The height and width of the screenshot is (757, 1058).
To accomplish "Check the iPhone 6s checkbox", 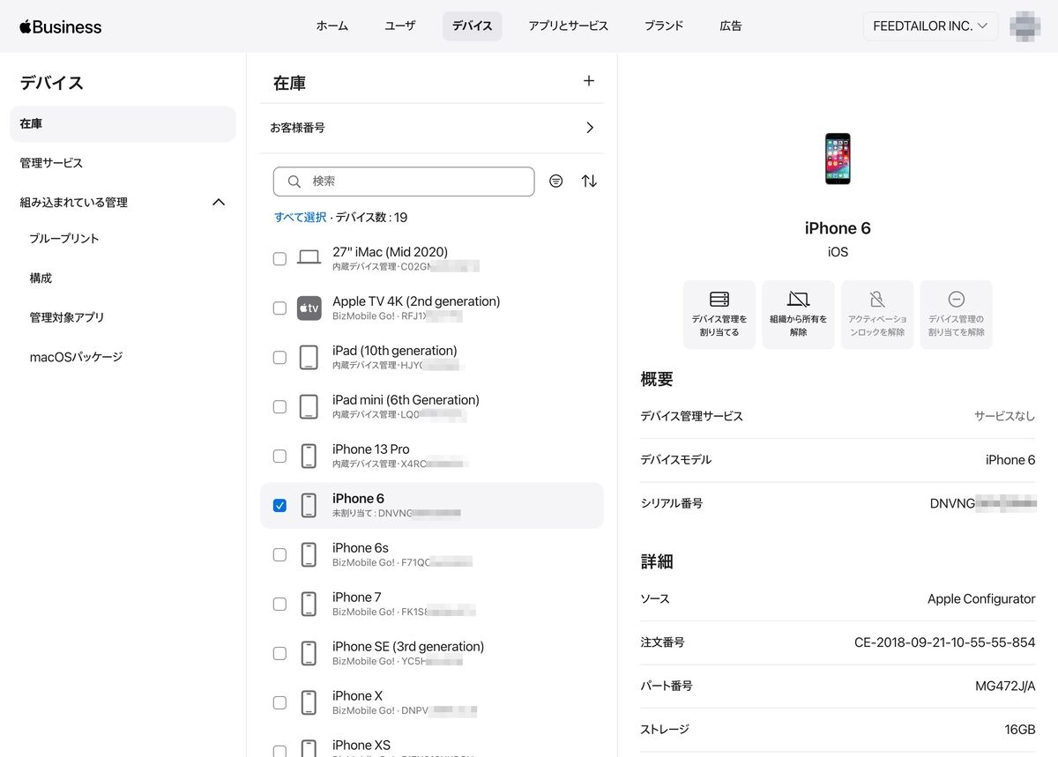I will 279,555.
